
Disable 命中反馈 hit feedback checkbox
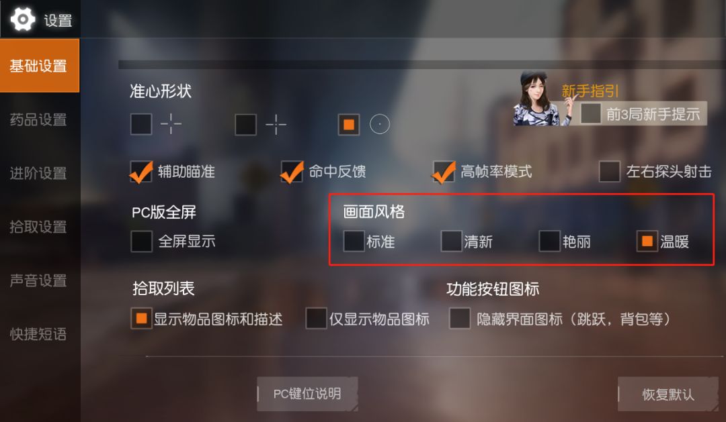(x=292, y=172)
